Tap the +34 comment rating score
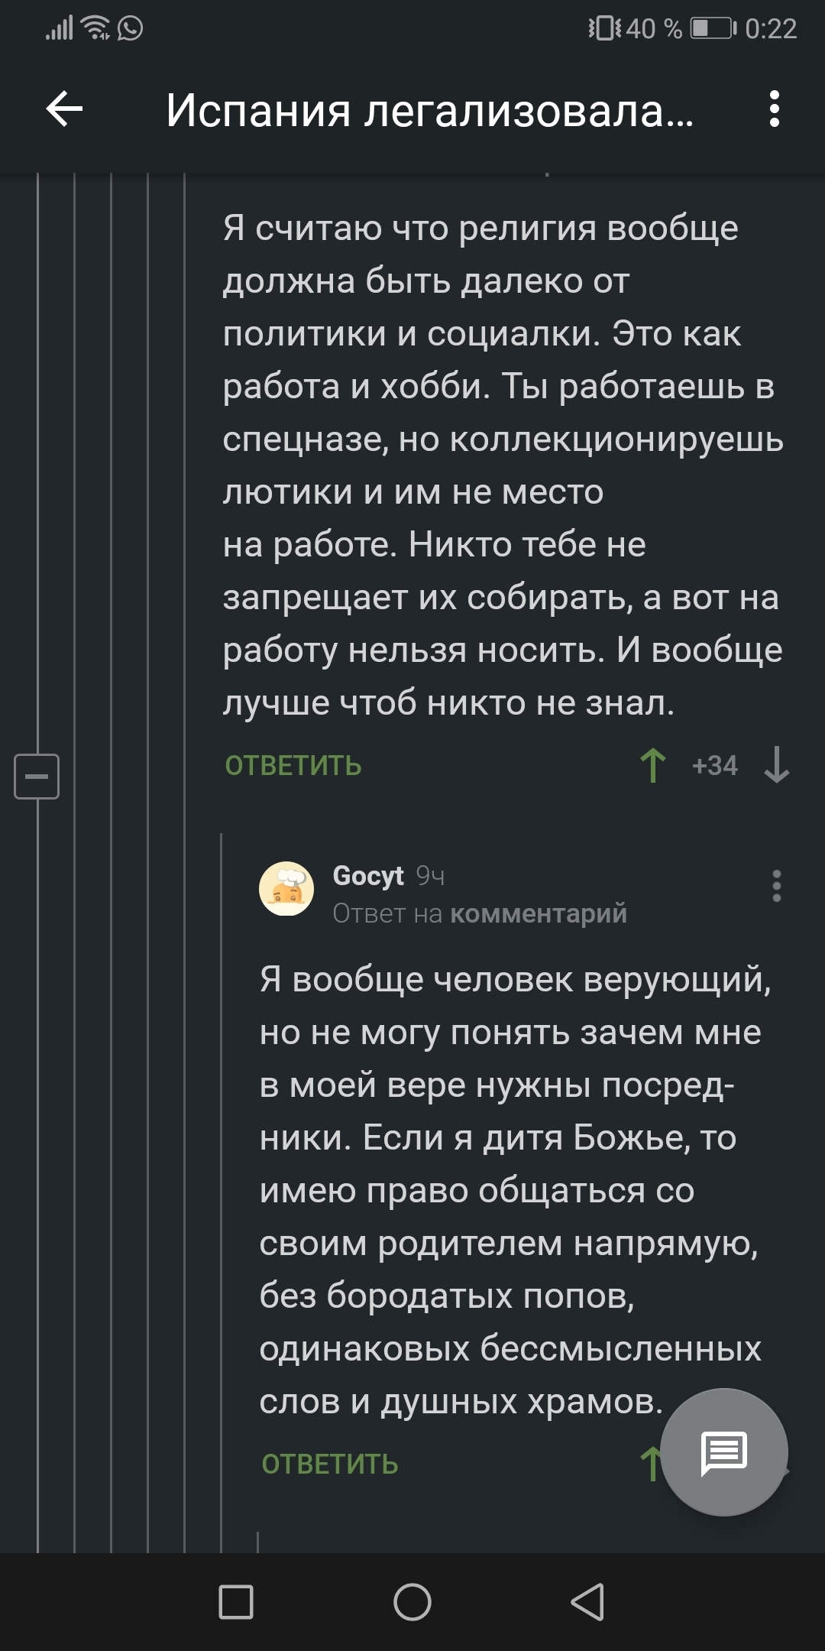Screen dimensions: 825x1651 point(714,766)
